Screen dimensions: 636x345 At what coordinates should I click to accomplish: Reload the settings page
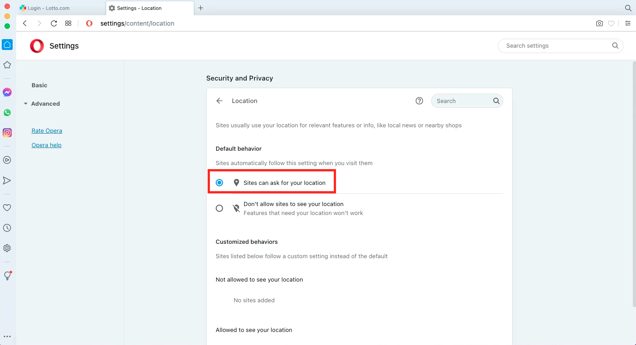(x=54, y=23)
